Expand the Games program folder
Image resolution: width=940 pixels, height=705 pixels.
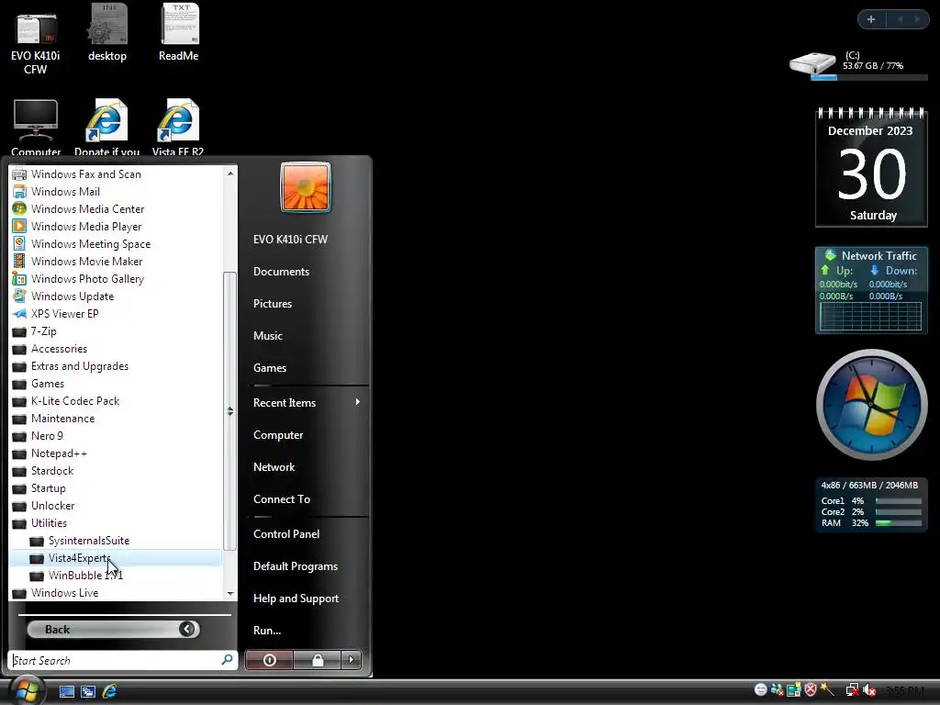[116, 384]
